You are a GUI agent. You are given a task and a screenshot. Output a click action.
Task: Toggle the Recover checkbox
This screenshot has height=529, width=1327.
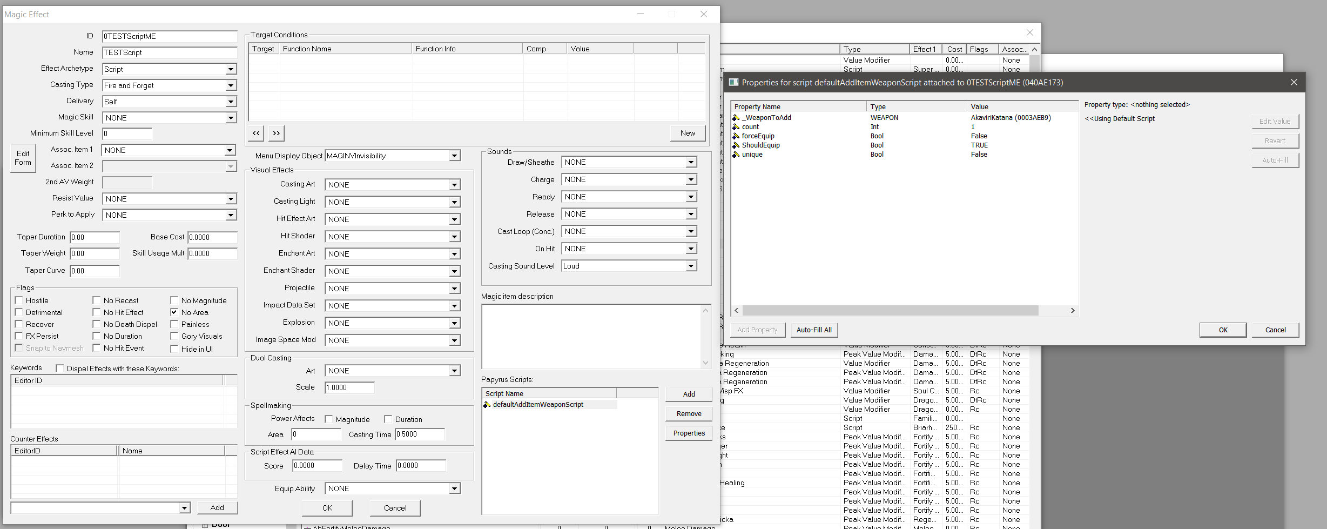click(19, 324)
